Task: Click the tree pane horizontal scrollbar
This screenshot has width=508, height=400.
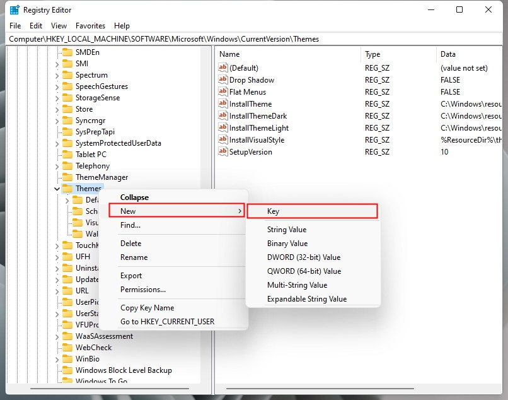Action: point(110,388)
